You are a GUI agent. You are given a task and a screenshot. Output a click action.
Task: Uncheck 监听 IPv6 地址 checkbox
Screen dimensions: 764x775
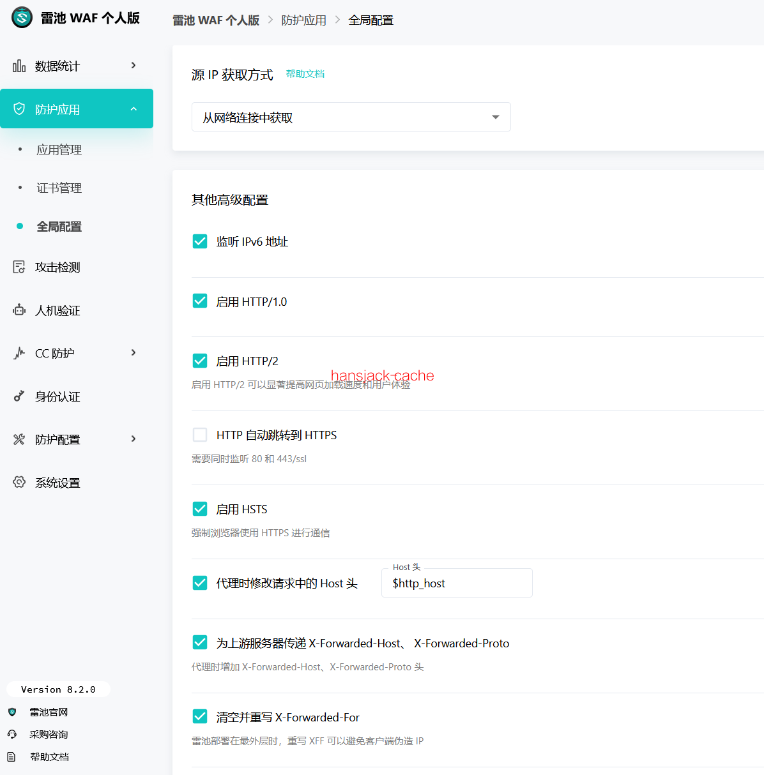200,241
